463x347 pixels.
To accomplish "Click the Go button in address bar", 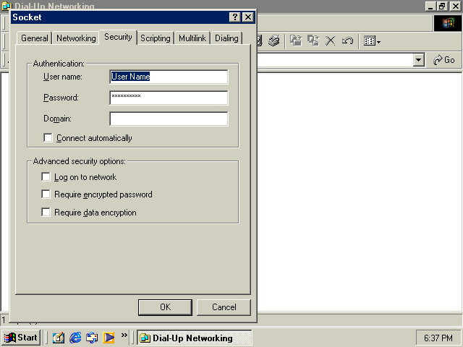I will coord(443,60).
